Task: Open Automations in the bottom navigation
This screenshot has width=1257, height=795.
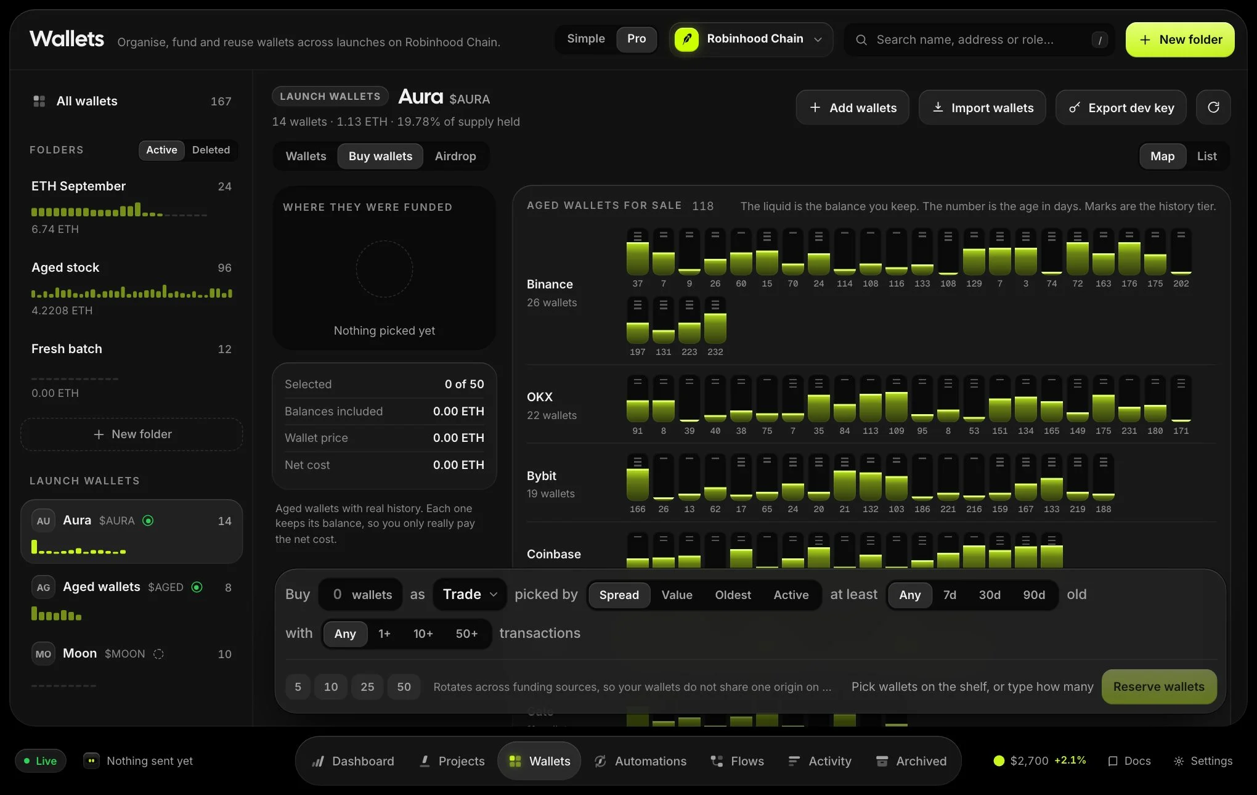Action: point(640,761)
